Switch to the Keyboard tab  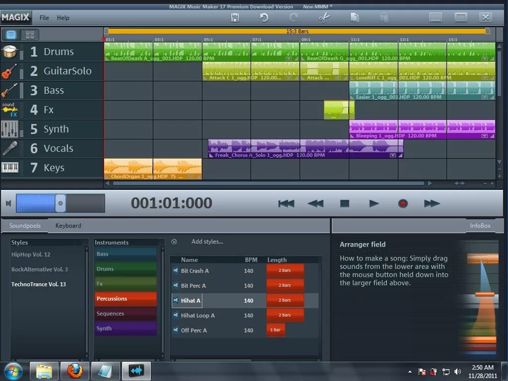click(x=68, y=226)
